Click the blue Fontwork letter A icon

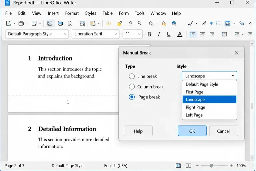[x=174, y=23]
